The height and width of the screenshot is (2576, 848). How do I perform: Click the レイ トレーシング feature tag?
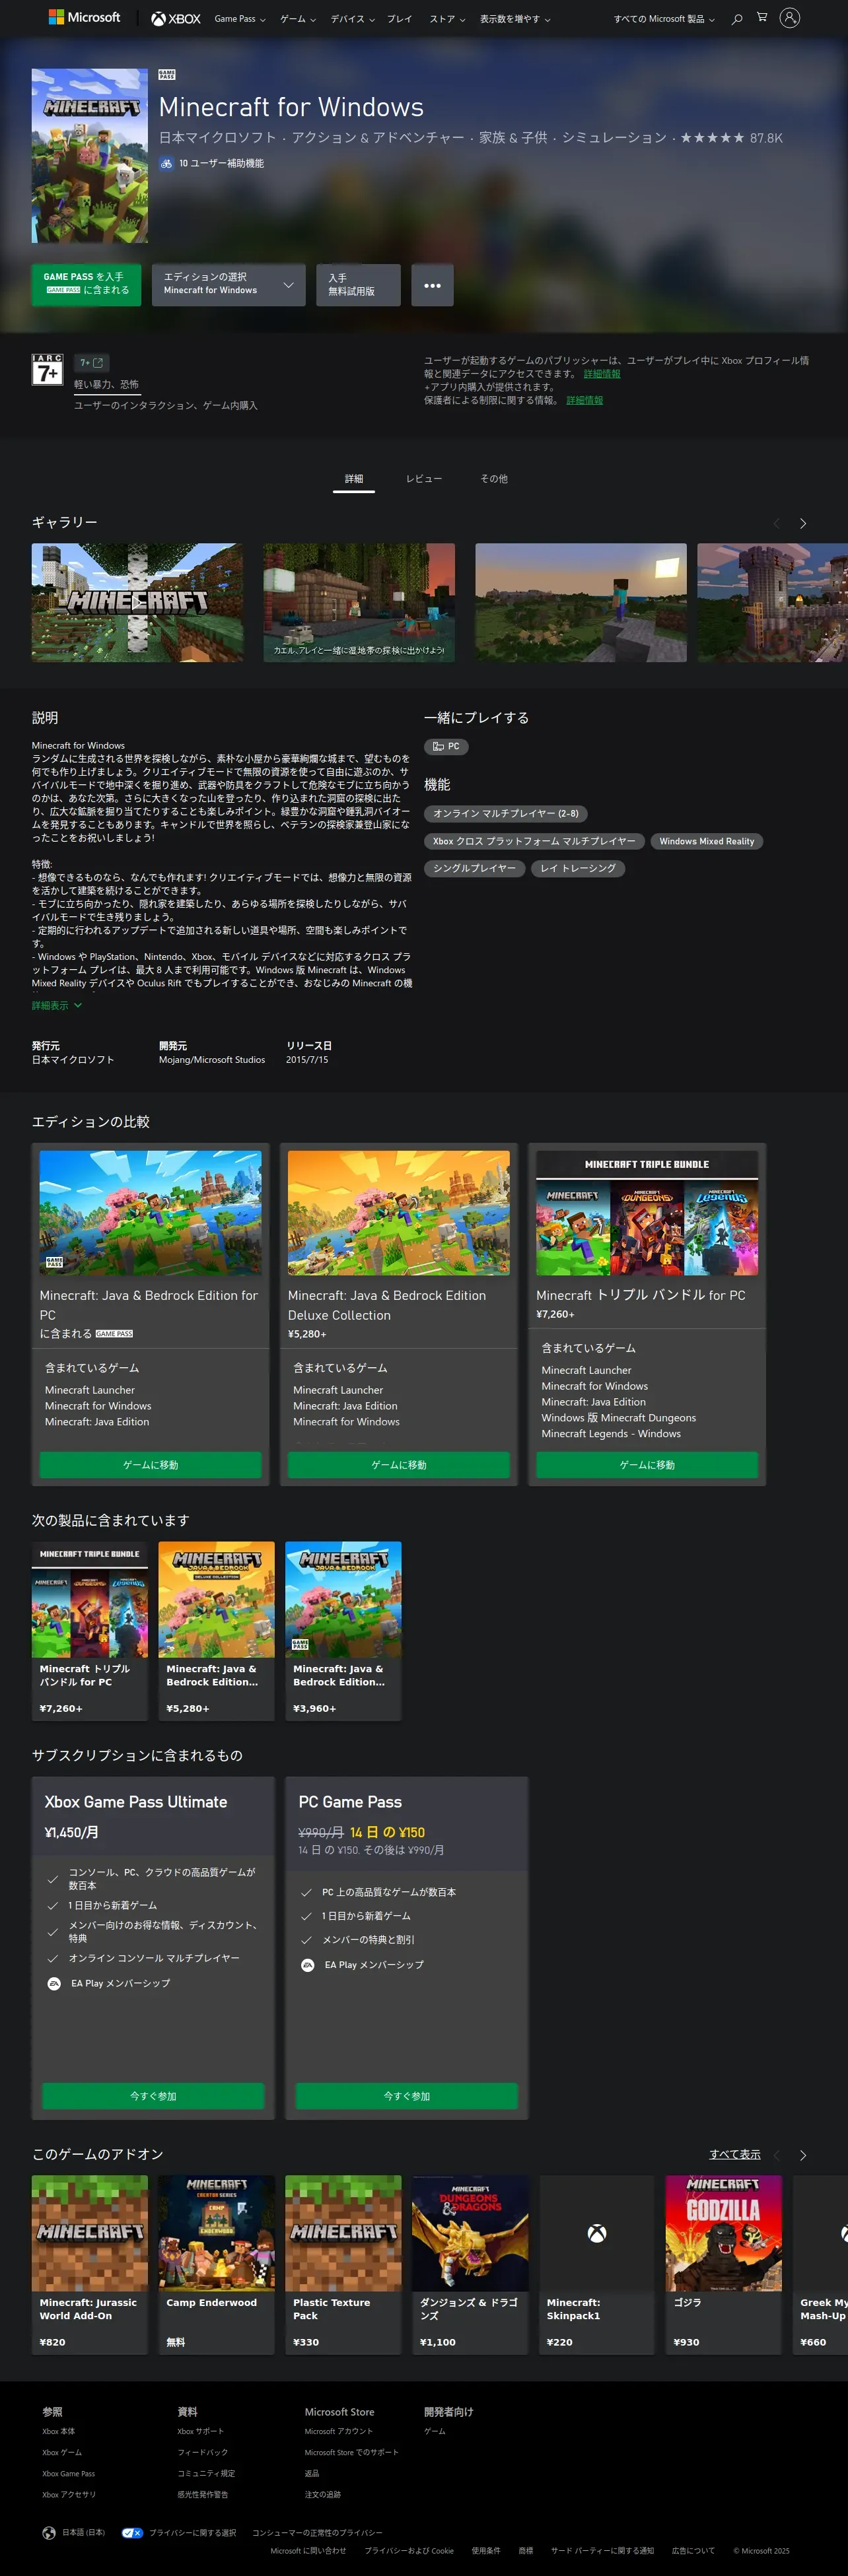coord(578,868)
